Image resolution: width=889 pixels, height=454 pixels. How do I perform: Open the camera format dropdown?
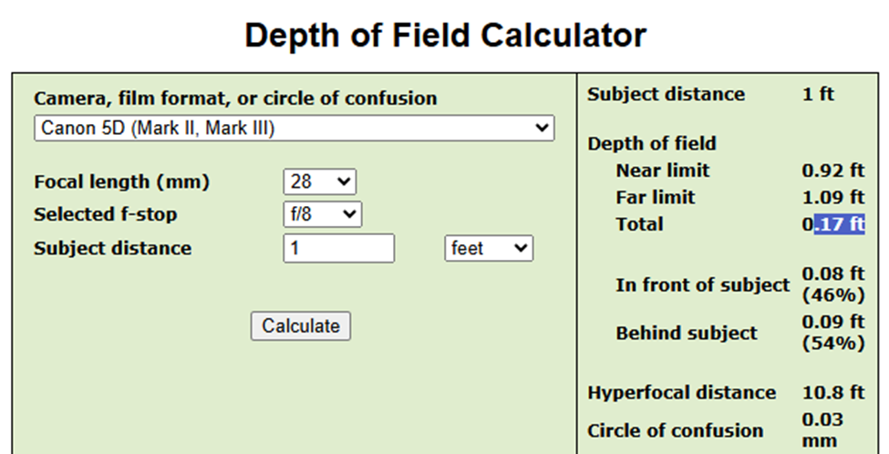click(294, 129)
